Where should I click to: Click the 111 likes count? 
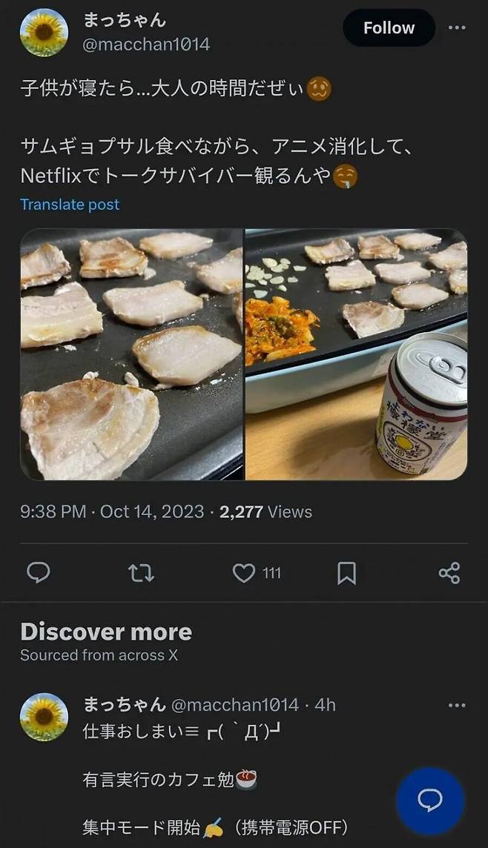point(271,572)
